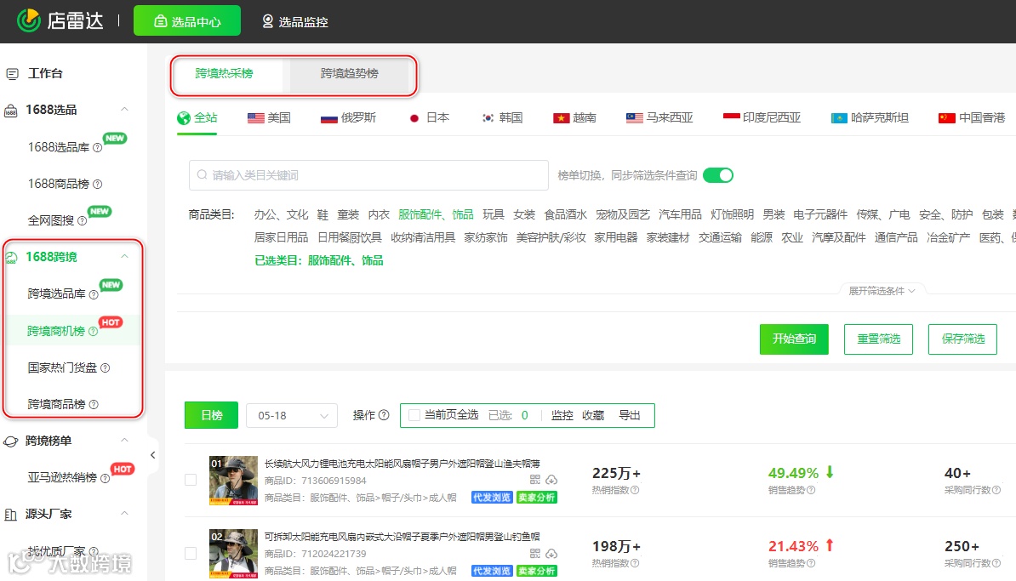This screenshot has height=581, width=1016.
Task: Click the help icon beside 跨境商机榜
Action: coord(93,332)
